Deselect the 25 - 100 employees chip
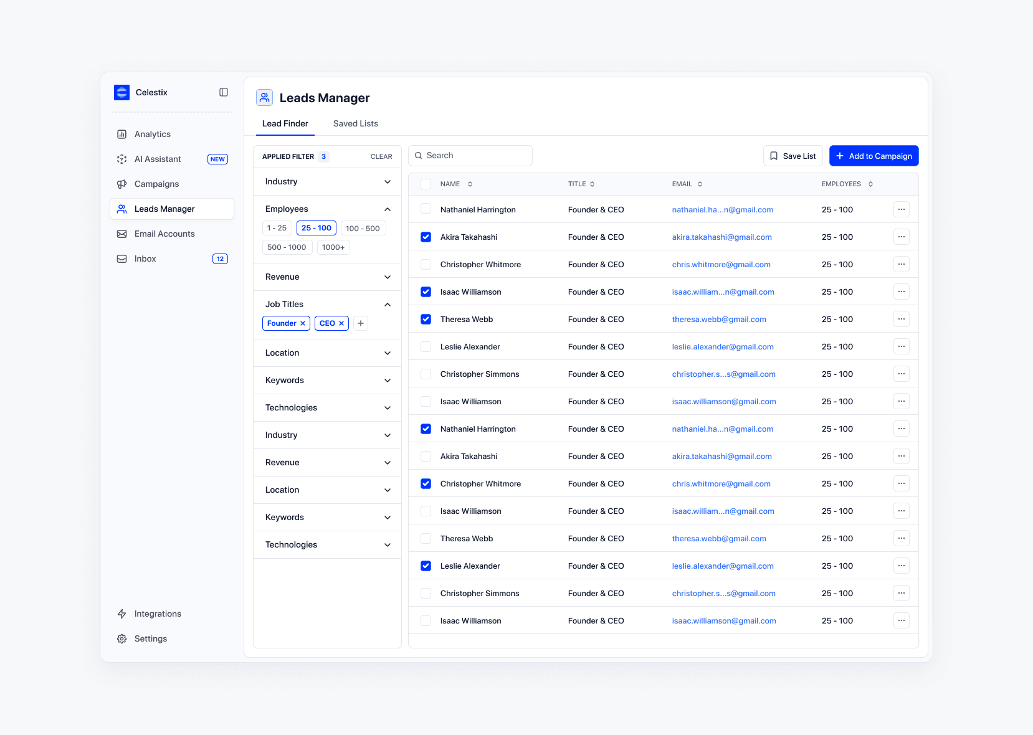The width and height of the screenshot is (1033, 735). tap(317, 228)
